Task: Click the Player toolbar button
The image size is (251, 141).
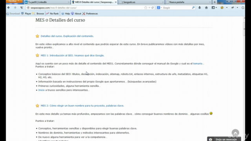Action: pos(26,14)
